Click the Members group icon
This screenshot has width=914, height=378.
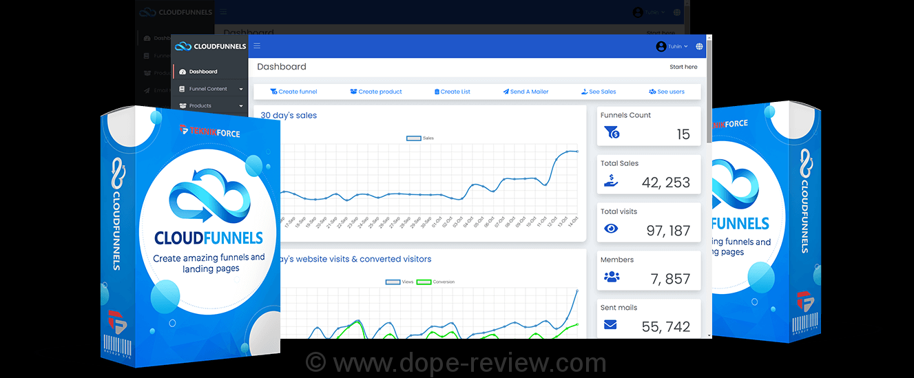point(611,277)
